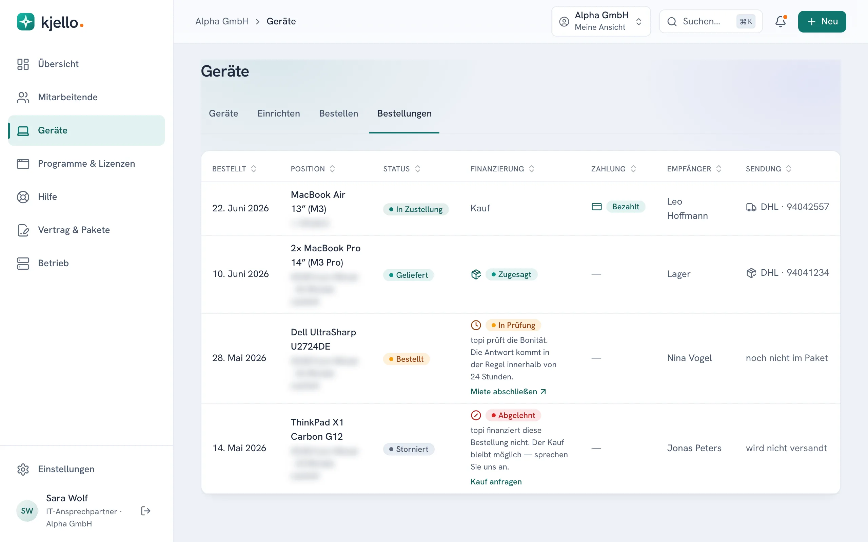Click the Hilfe lifebuoy icon
Viewport: 868px width, 542px height.
(23, 197)
